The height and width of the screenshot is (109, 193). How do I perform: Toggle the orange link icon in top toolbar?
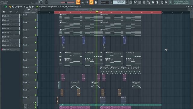click(x=91, y=2)
